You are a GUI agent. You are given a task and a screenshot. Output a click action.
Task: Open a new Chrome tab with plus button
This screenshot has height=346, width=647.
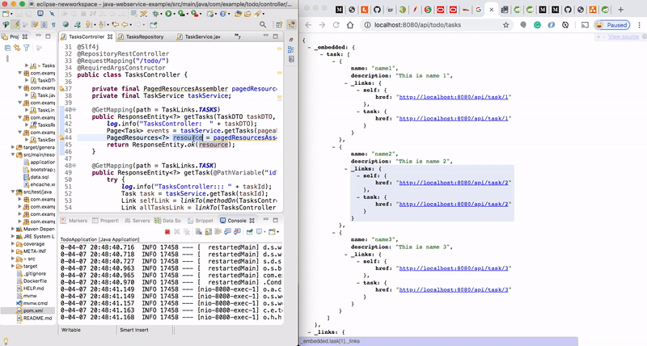[x=620, y=10]
